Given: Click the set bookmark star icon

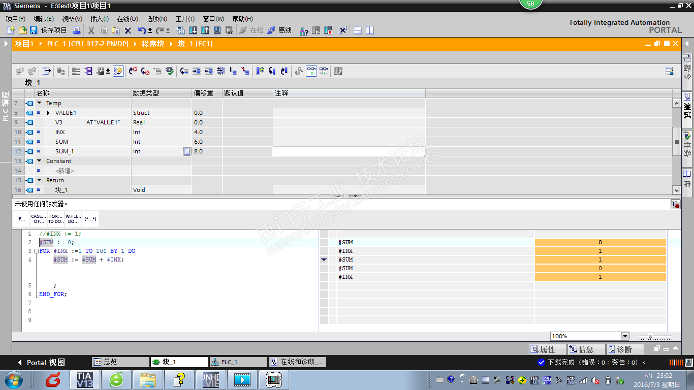Looking at the screenshot, I should [260, 71].
